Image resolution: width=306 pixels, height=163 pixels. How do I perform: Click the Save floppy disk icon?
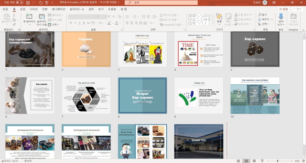pyautogui.click(x=28, y=3)
